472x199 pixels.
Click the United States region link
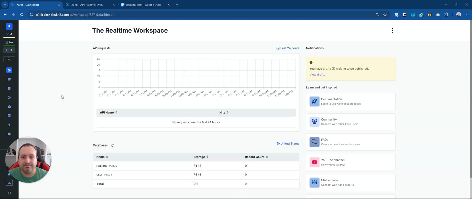(x=288, y=144)
